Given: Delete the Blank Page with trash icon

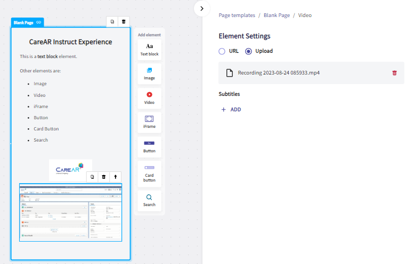Looking at the screenshot, I should coord(124,22).
